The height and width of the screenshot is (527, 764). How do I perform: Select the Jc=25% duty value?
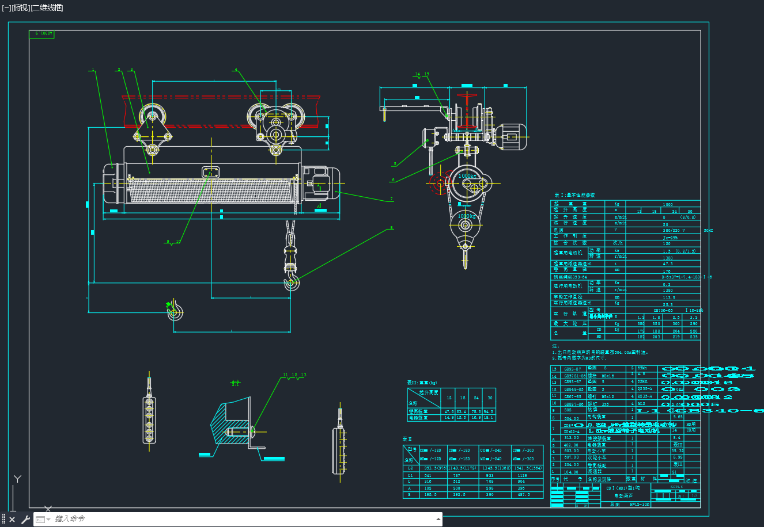click(670, 237)
